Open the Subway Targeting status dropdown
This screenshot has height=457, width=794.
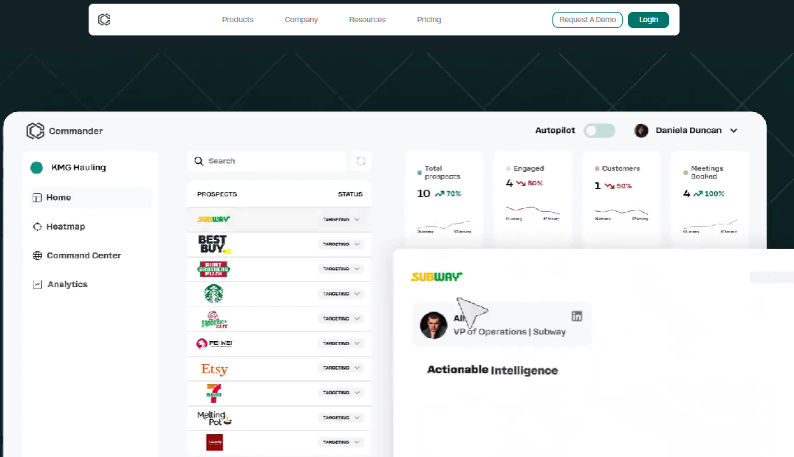[x=341, y=220]
